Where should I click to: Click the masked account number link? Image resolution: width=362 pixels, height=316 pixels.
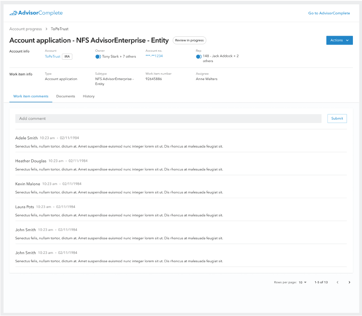[x=154, y=56]
